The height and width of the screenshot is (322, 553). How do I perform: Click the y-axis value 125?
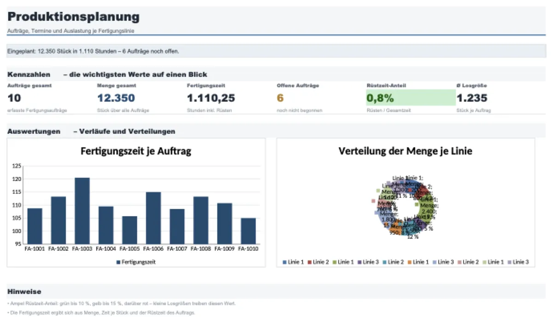(17, 166)
